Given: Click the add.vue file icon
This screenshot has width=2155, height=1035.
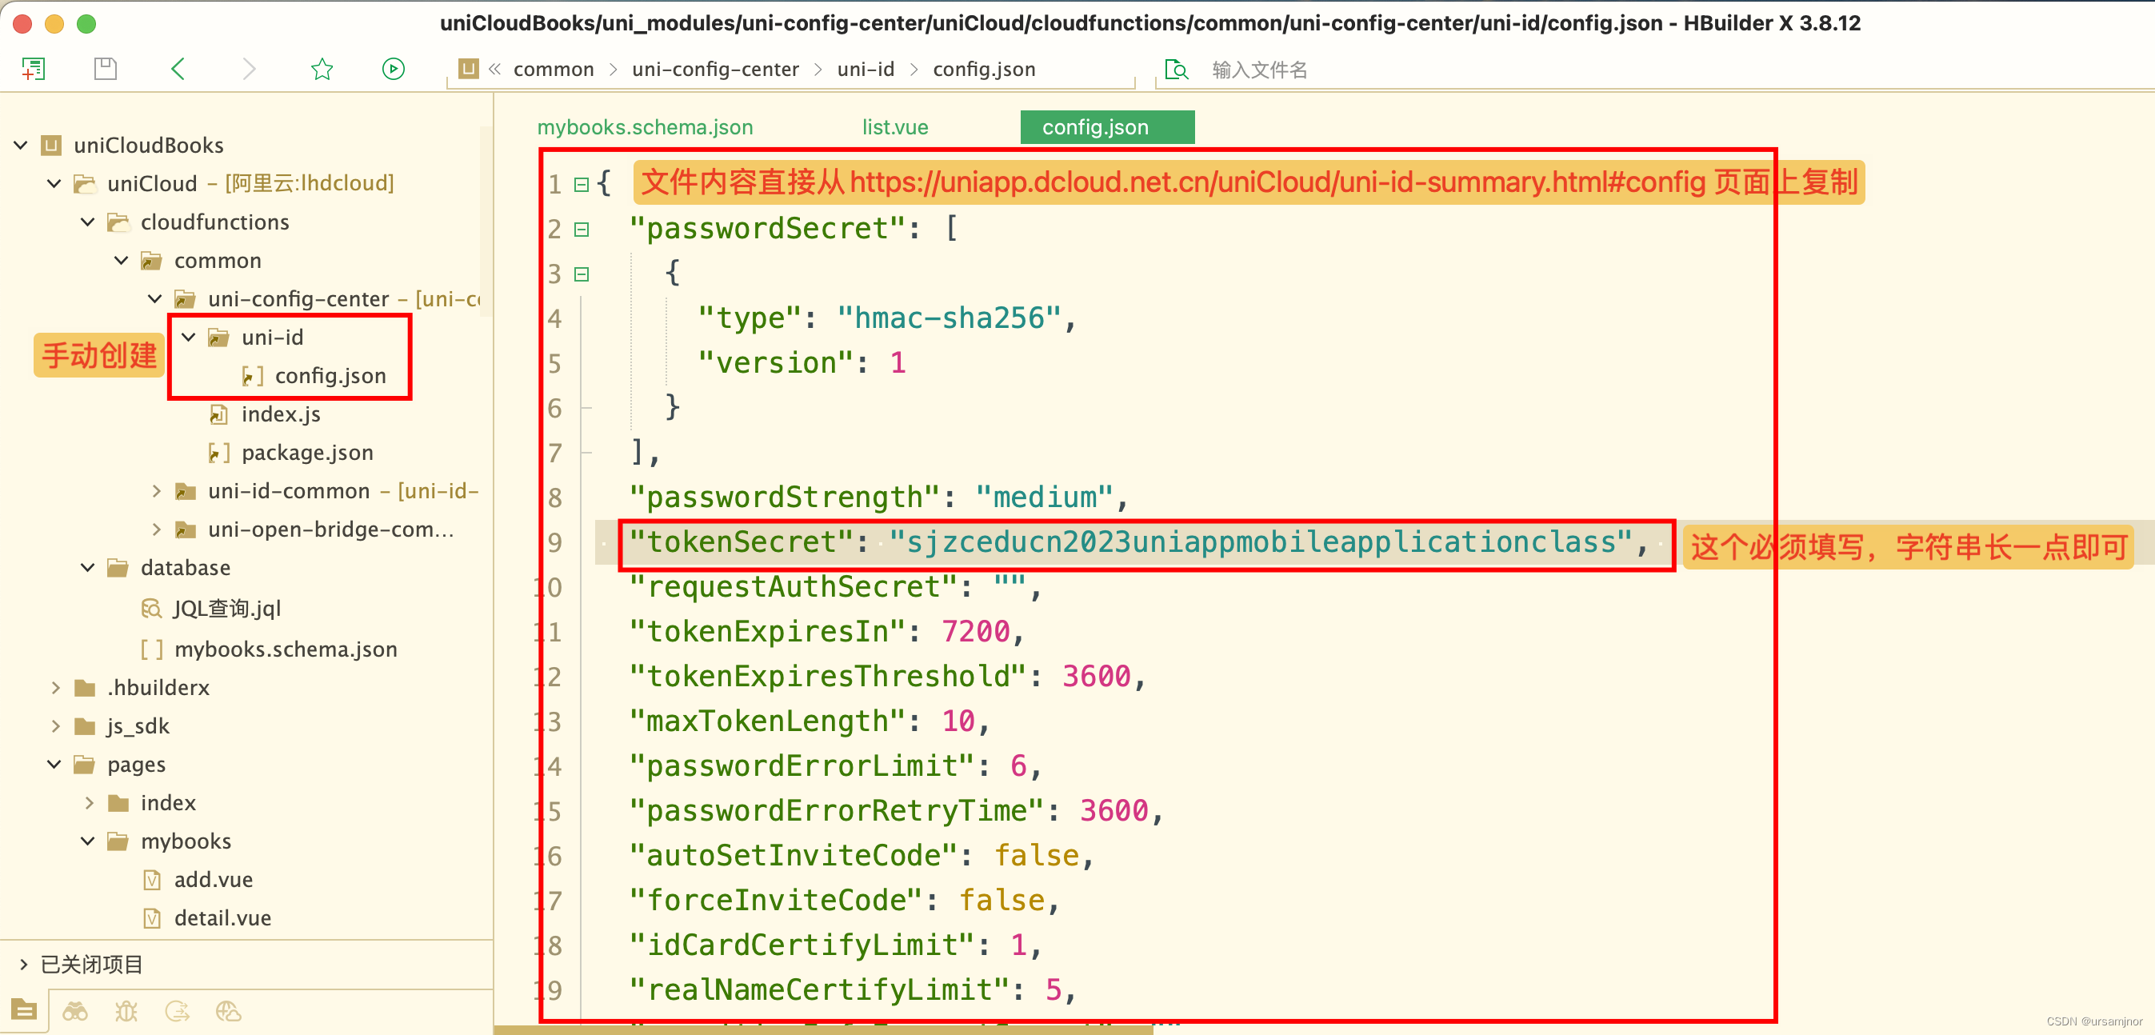Looking at the screenshot, I should coord(151,879).
